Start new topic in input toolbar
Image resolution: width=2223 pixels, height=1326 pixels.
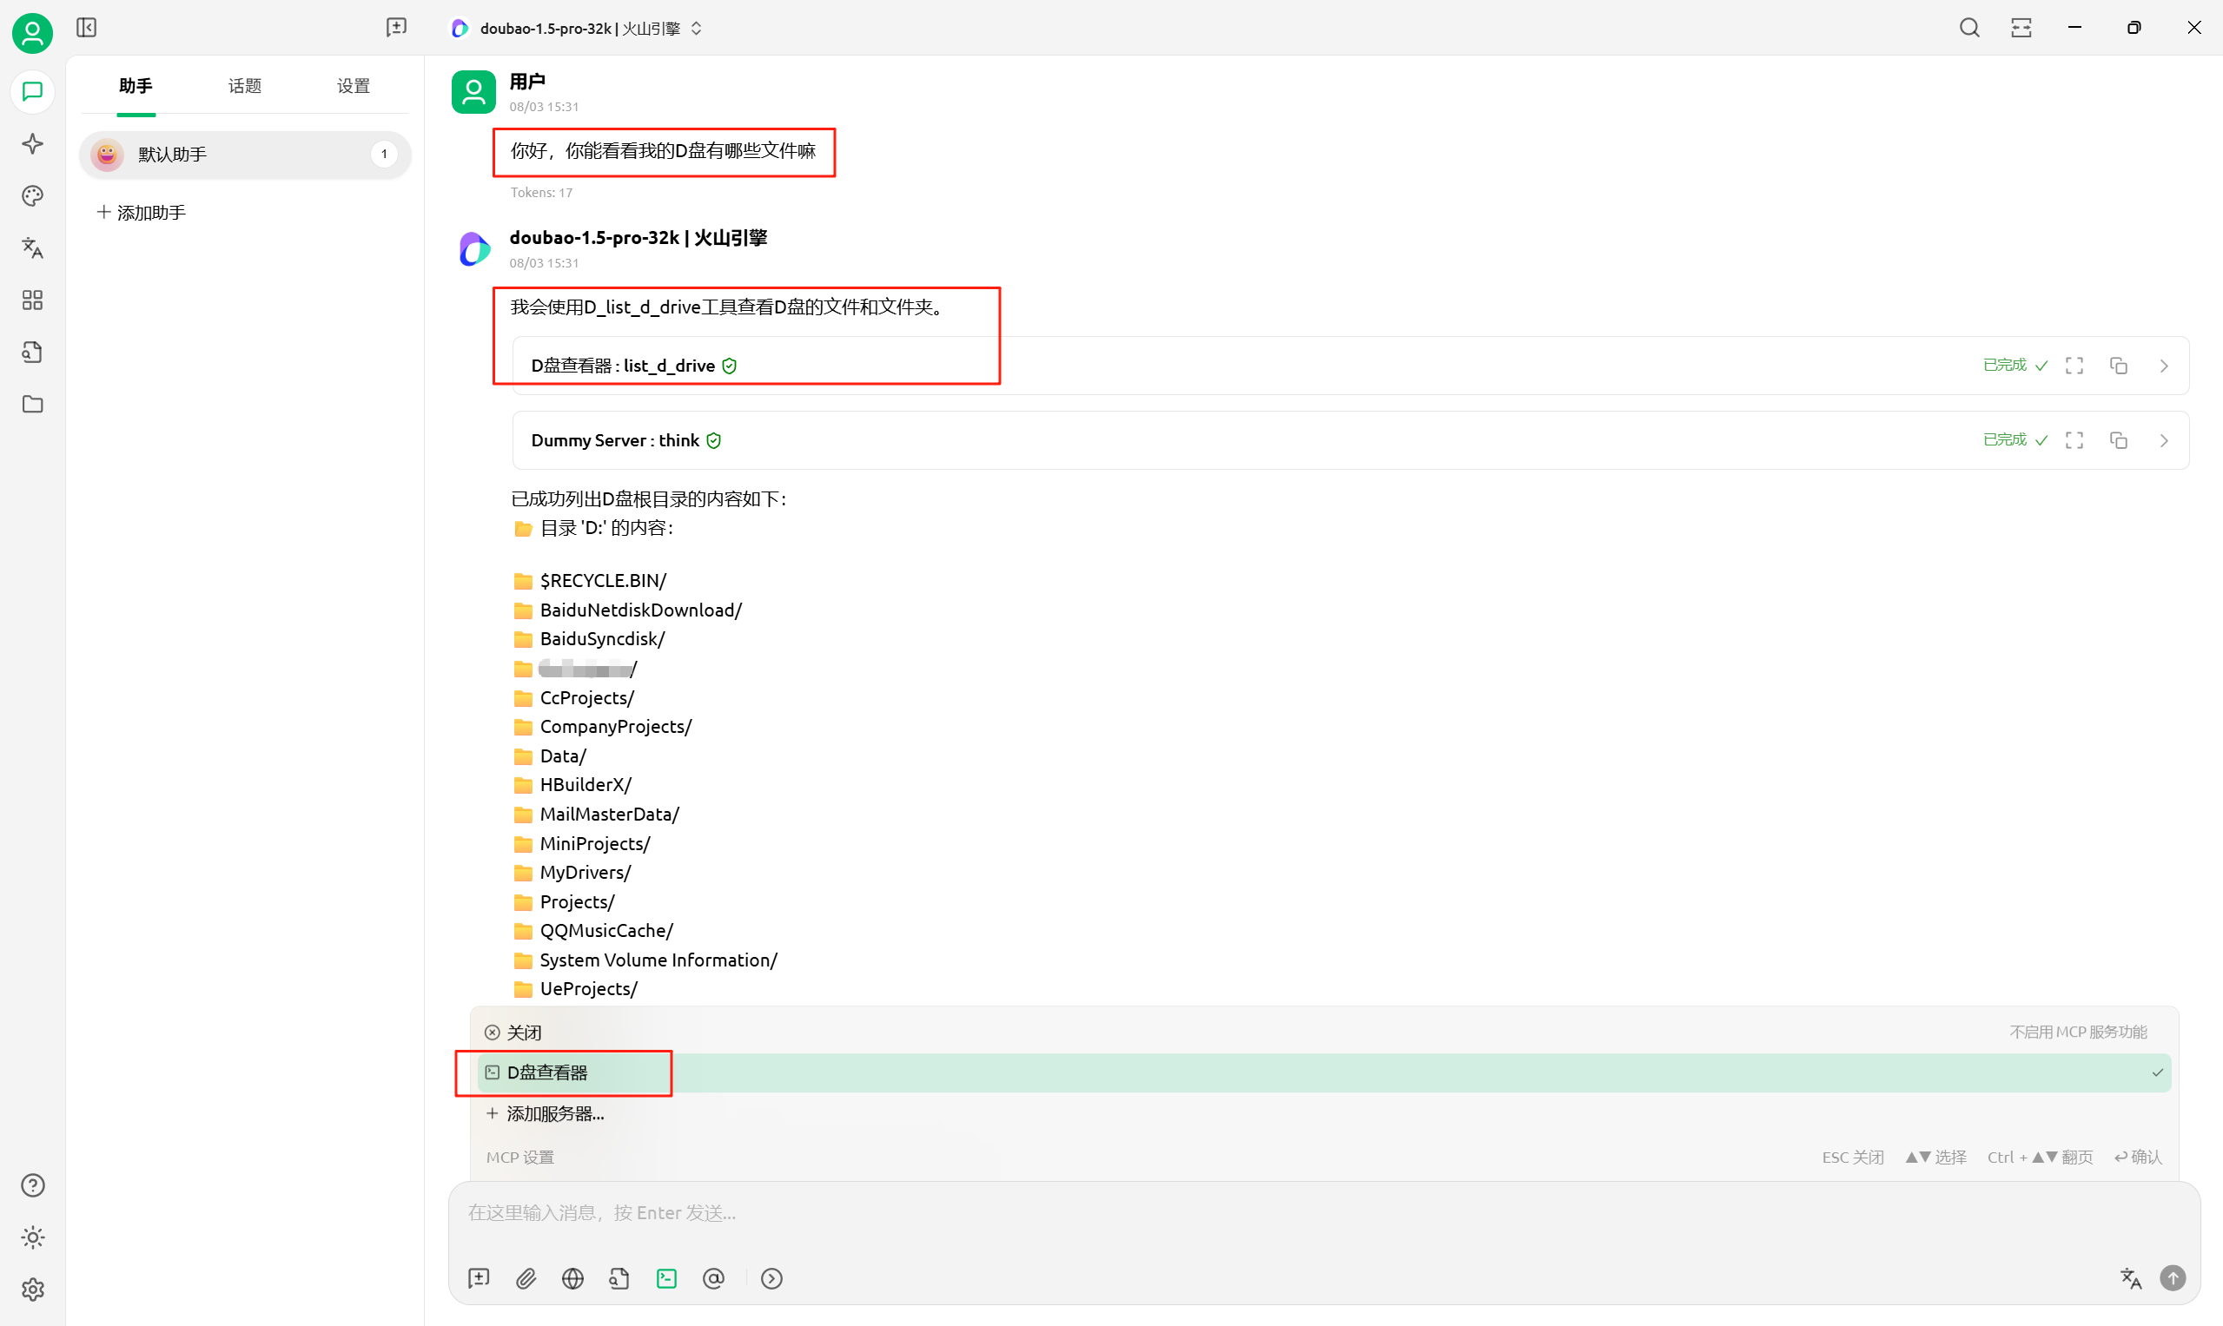(480, 1278)
